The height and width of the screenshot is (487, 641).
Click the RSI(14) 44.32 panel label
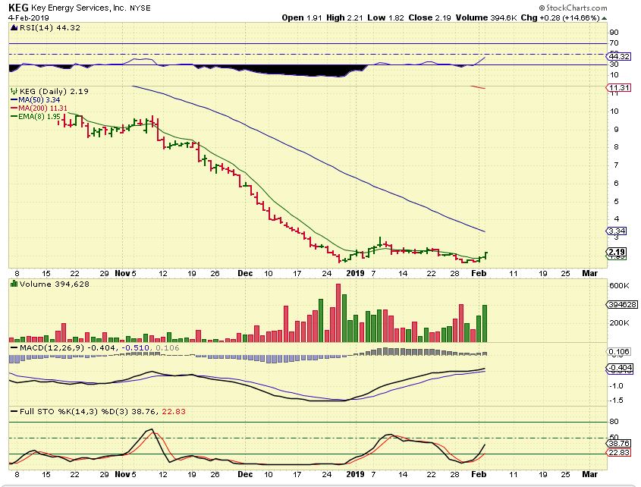[50, 28]
